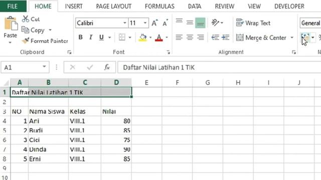
Task: Toggle the highlighted Bottom Align button
Action: [200, 23]
